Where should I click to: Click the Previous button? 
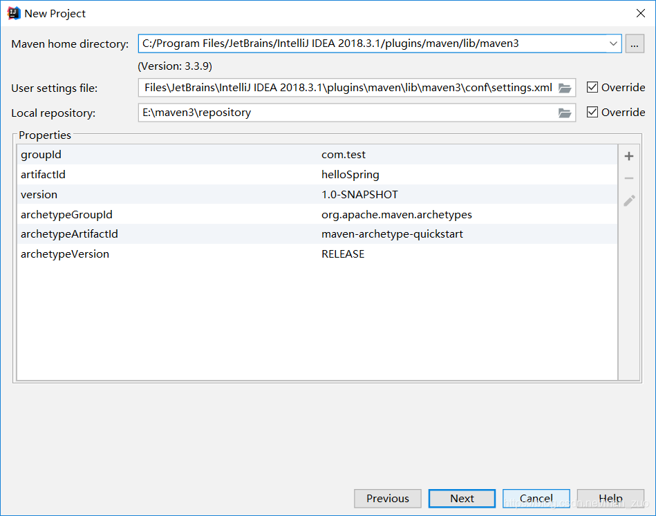click(x=387, y=499)
